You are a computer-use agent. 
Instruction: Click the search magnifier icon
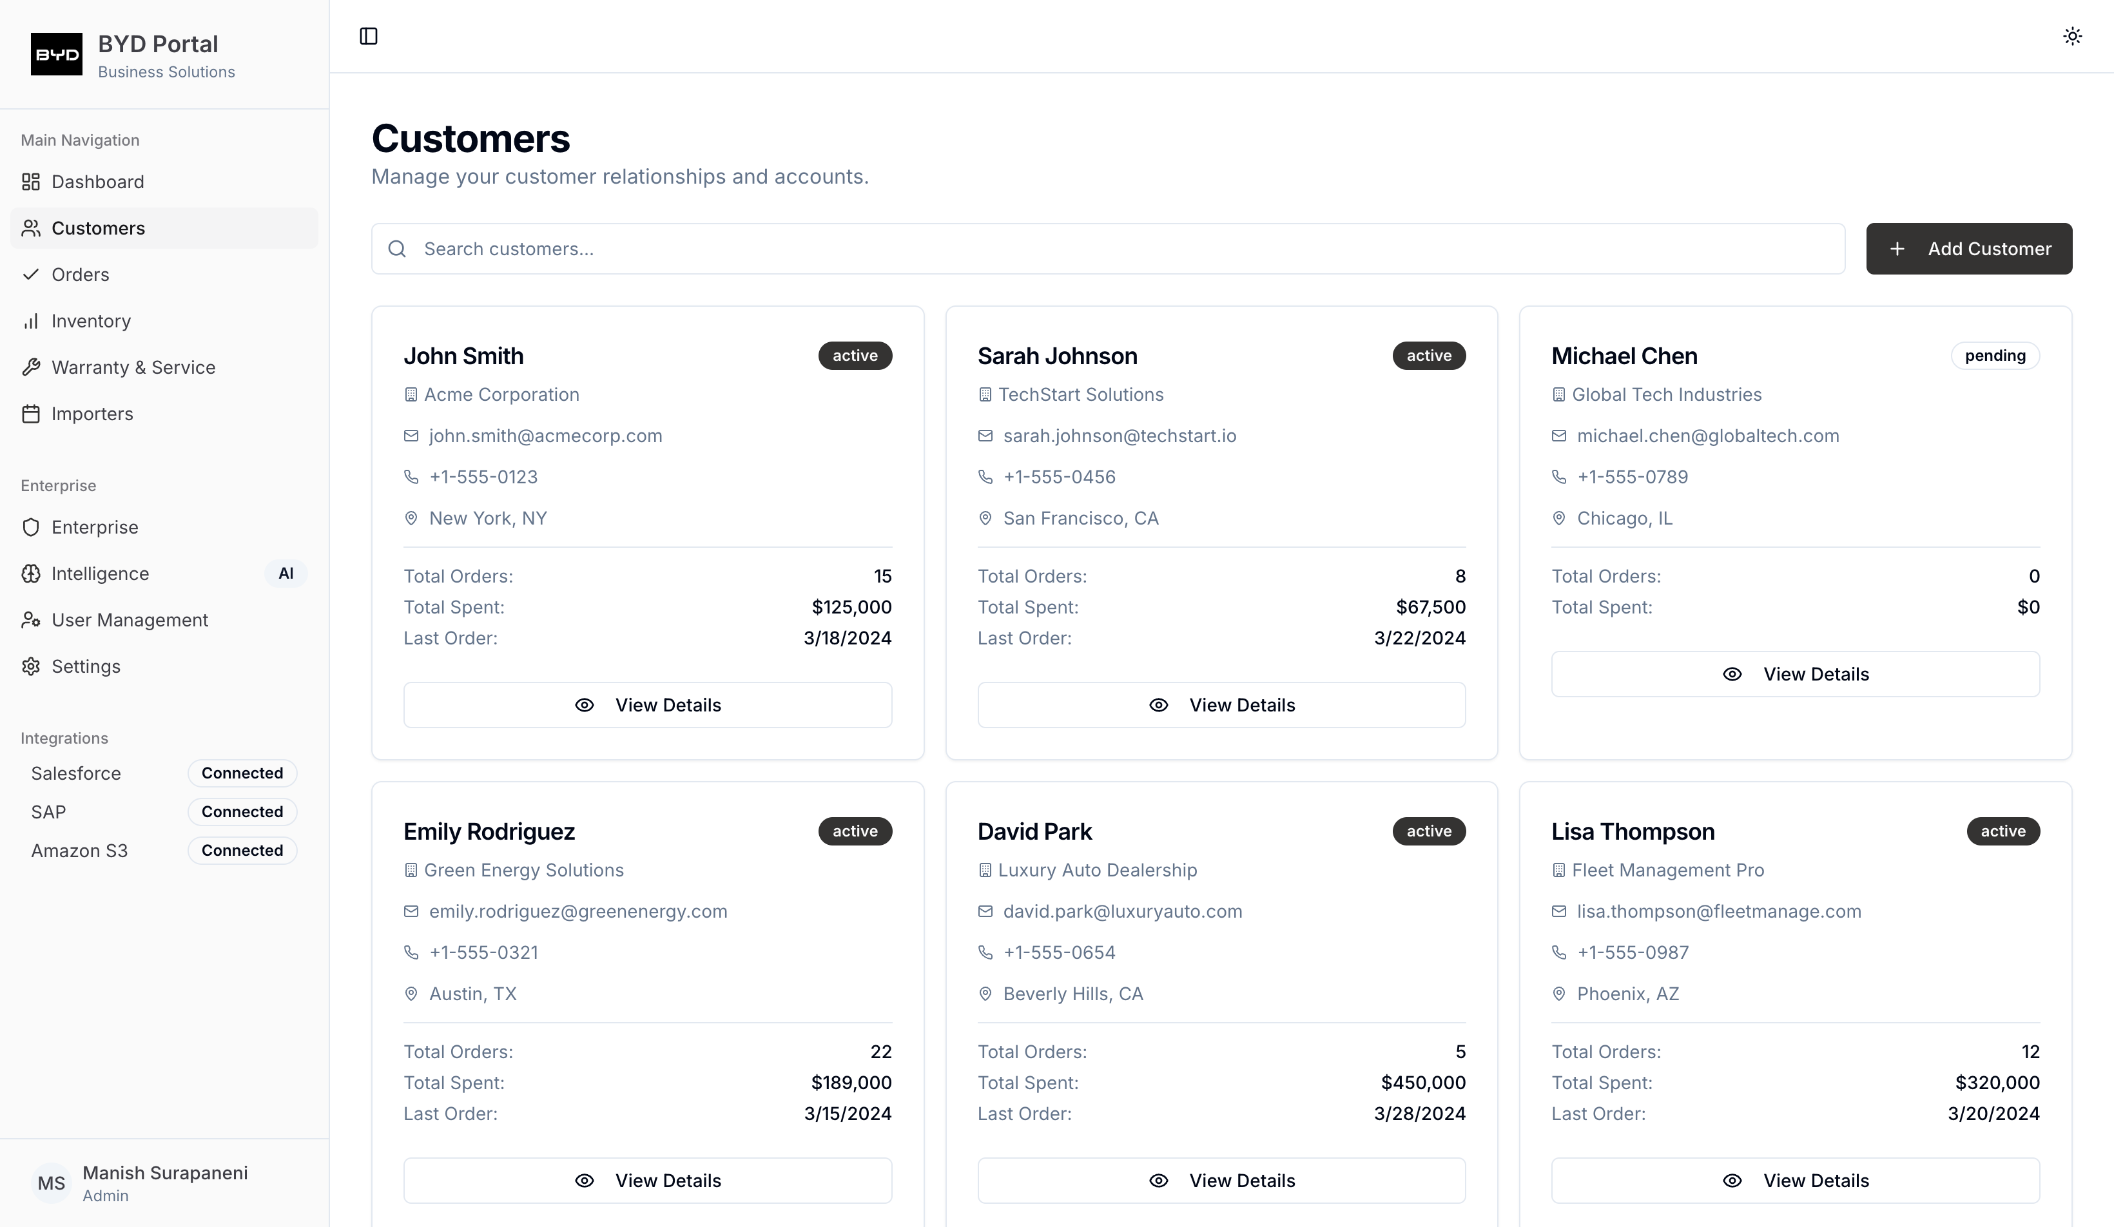(398, 249)
